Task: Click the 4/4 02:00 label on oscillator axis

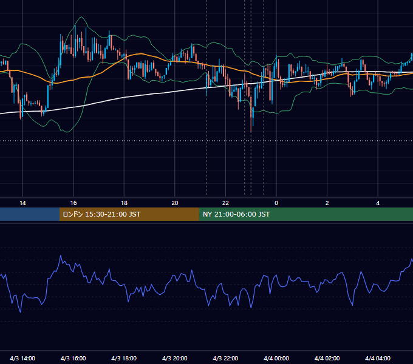Action: pos(327,358)
